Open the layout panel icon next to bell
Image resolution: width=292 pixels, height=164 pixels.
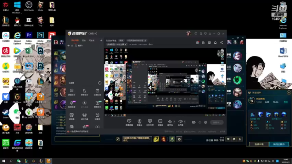[209, 43]
